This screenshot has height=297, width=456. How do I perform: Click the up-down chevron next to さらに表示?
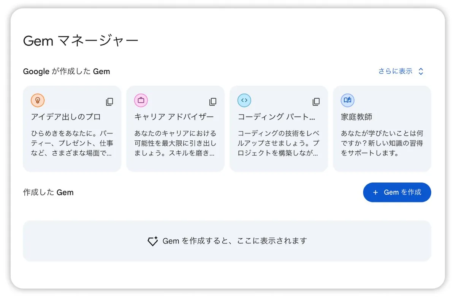(x=421, y=71)
